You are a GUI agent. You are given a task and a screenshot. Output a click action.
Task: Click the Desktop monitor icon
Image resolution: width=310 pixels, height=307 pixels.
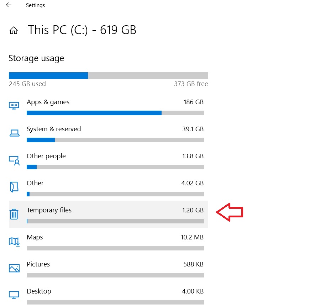[x=14, y=295]
